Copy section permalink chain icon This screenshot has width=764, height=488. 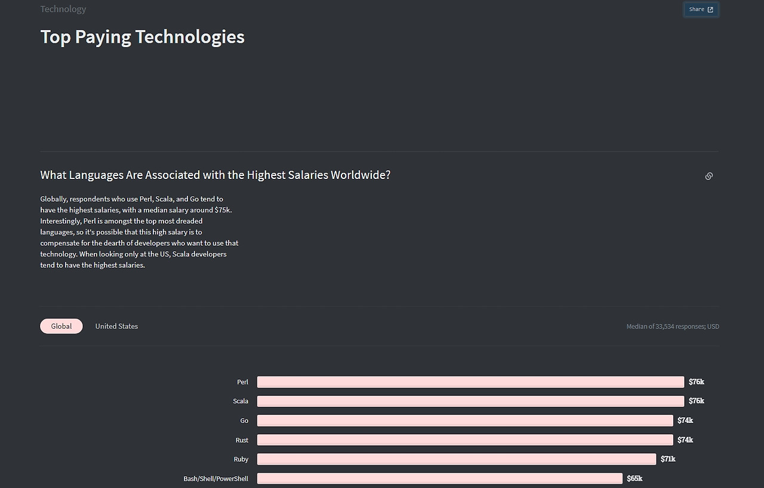pyautogui.click(x=709, y=176)
